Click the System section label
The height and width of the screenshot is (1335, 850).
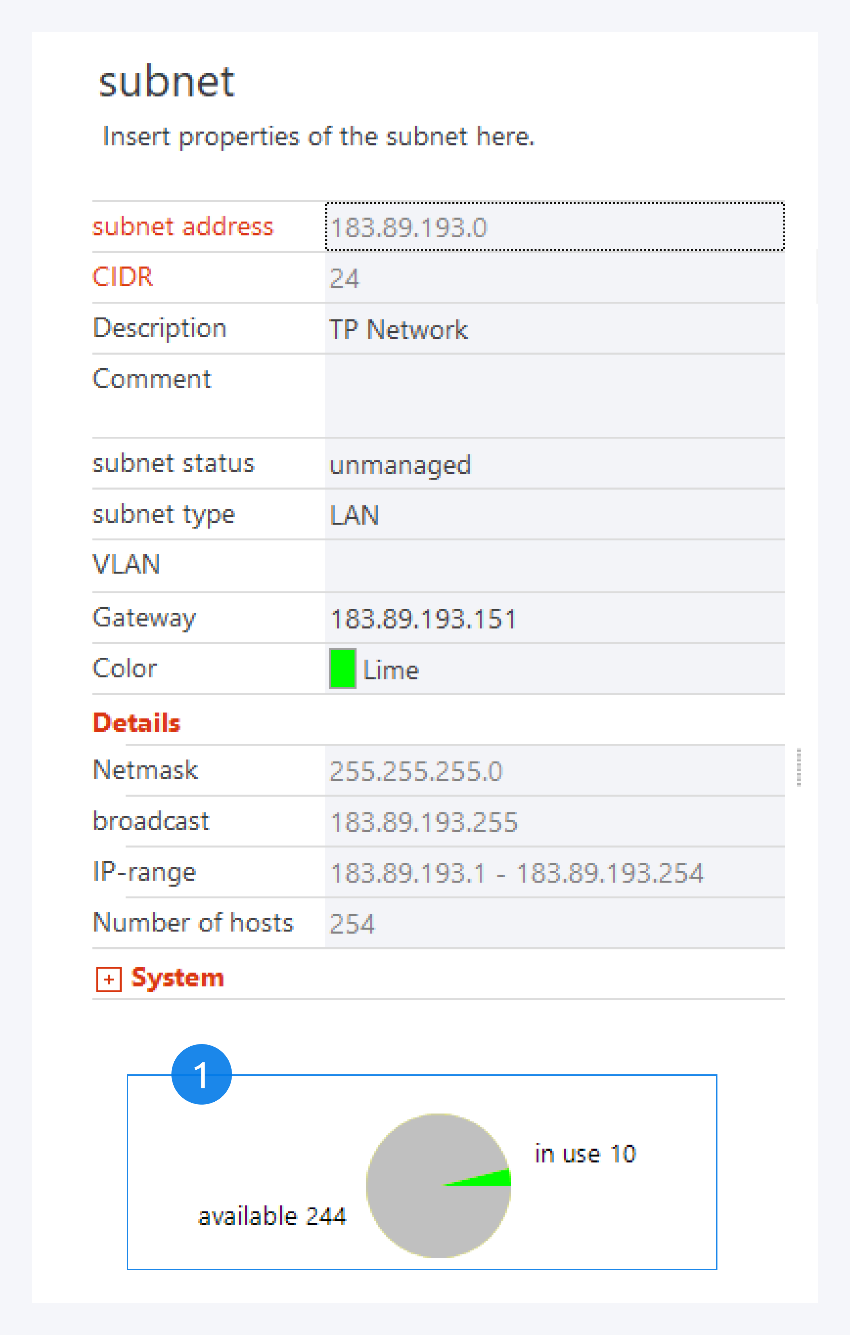coord(178,977)
